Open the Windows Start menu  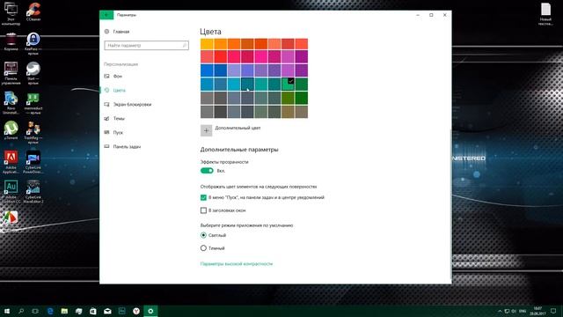click(x=7, y=311)
